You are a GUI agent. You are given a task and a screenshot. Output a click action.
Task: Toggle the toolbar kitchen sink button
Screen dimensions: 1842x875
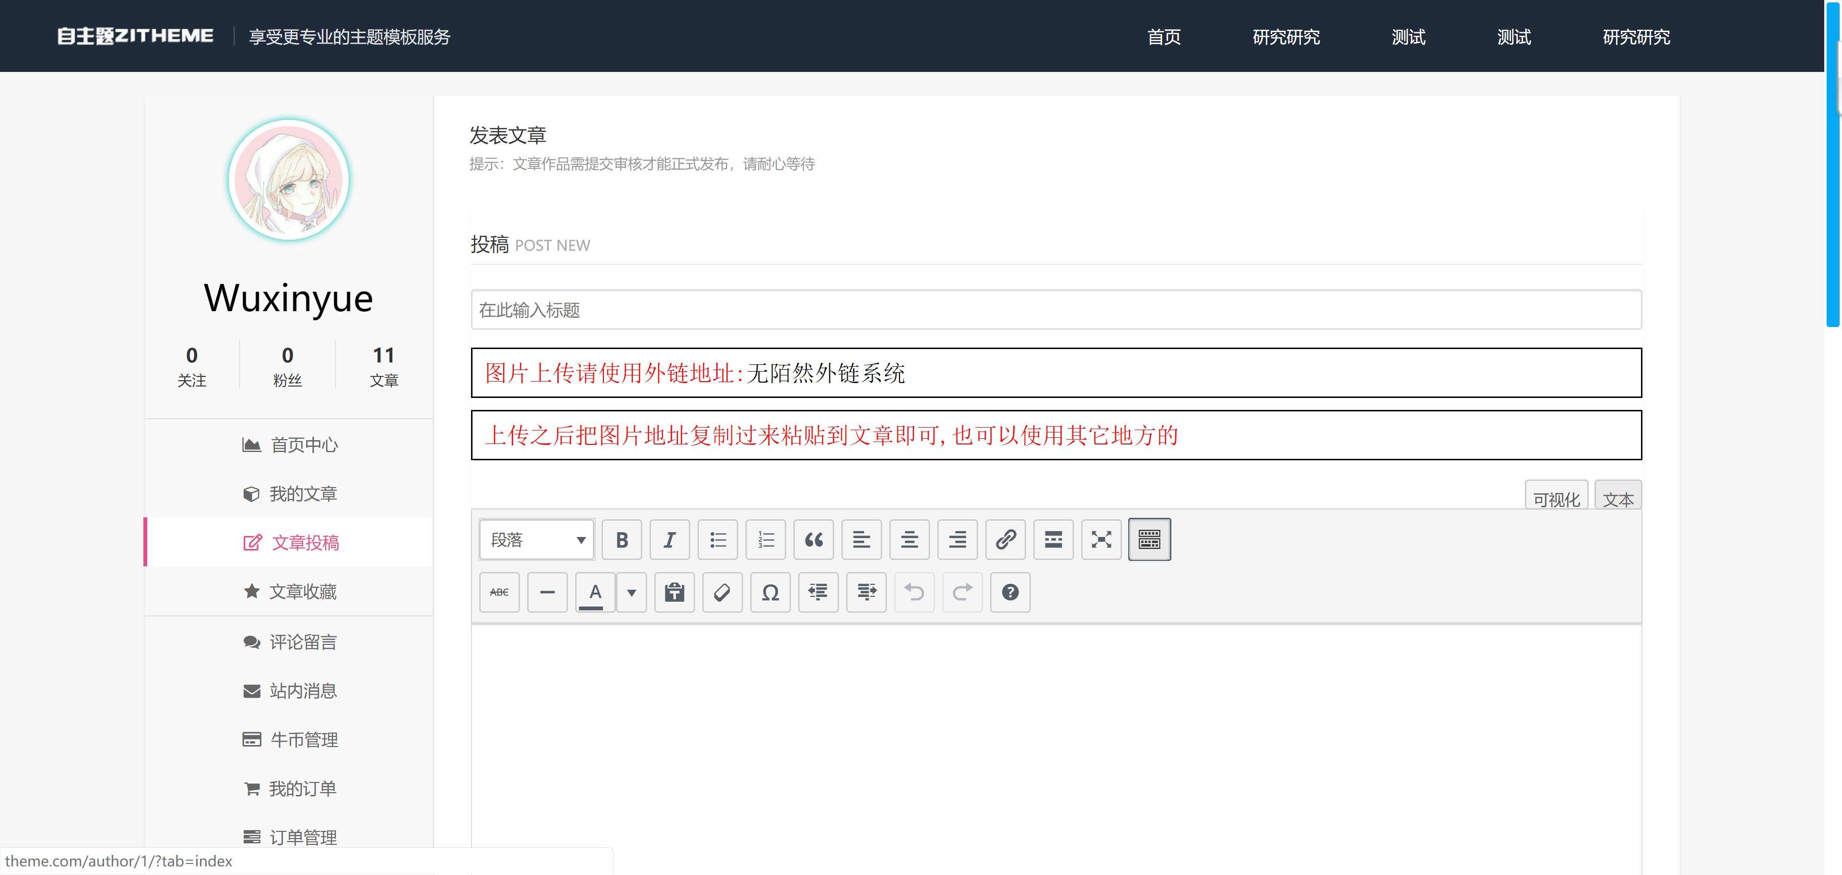click(x=1149, y=540)
